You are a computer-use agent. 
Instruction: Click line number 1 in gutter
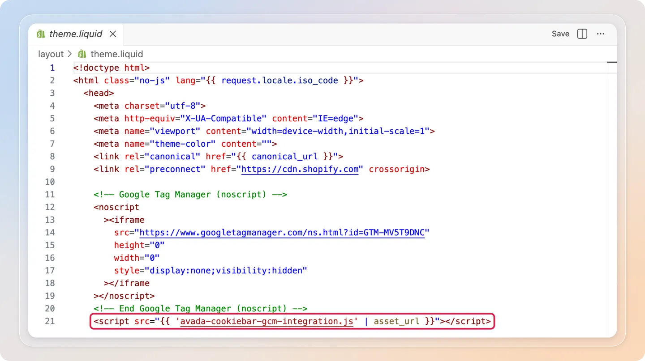coord(52,68)
